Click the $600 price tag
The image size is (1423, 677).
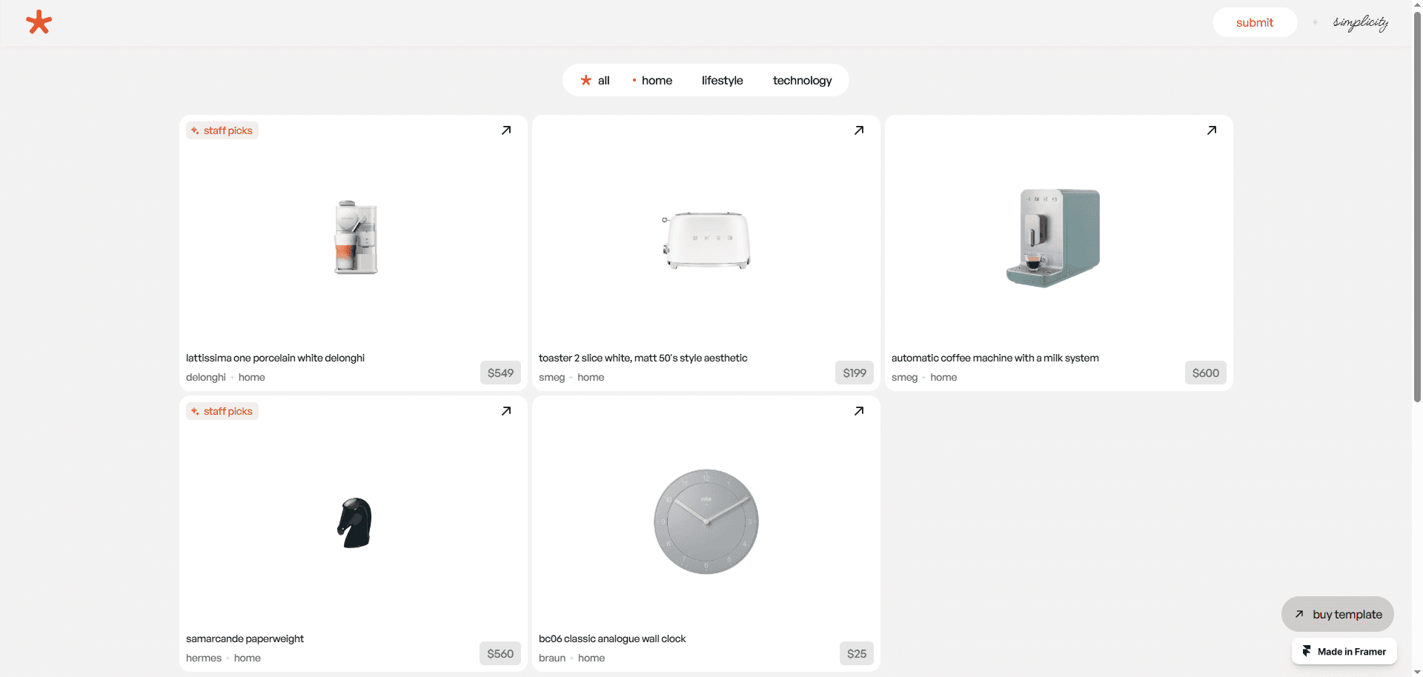[1206, 373]
